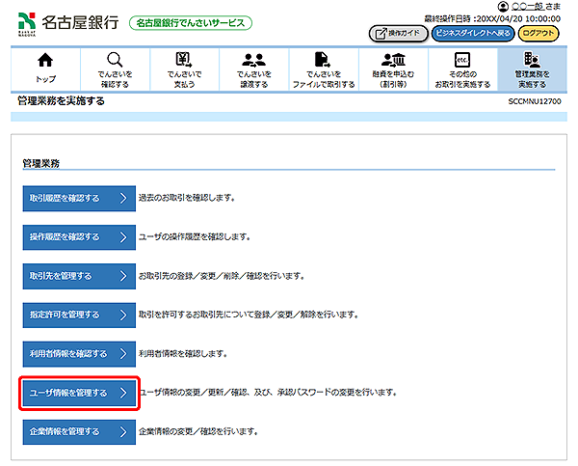Select the でんさいで支払う yen icon
Image resolution: width=578 pixels, height=466 pixels.
(x=184, y=61)
